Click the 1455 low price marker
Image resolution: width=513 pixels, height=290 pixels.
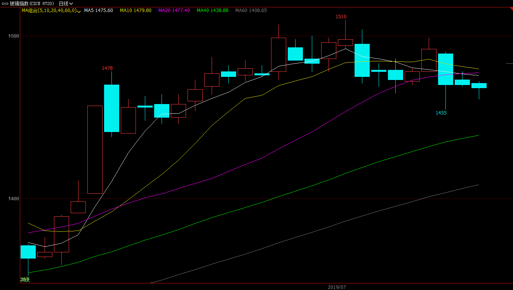[441, 113]
